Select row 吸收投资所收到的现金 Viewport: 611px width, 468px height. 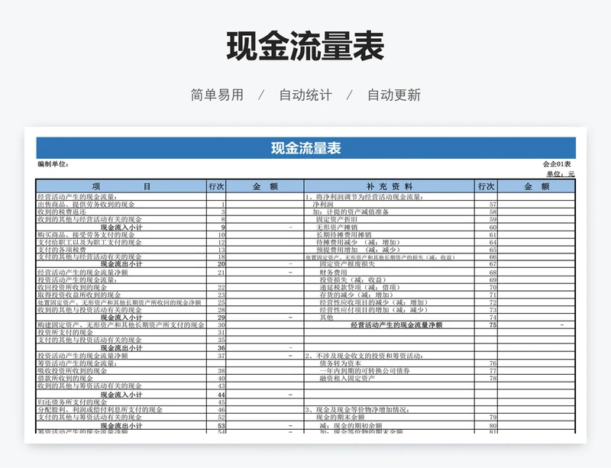click(72, 370)
